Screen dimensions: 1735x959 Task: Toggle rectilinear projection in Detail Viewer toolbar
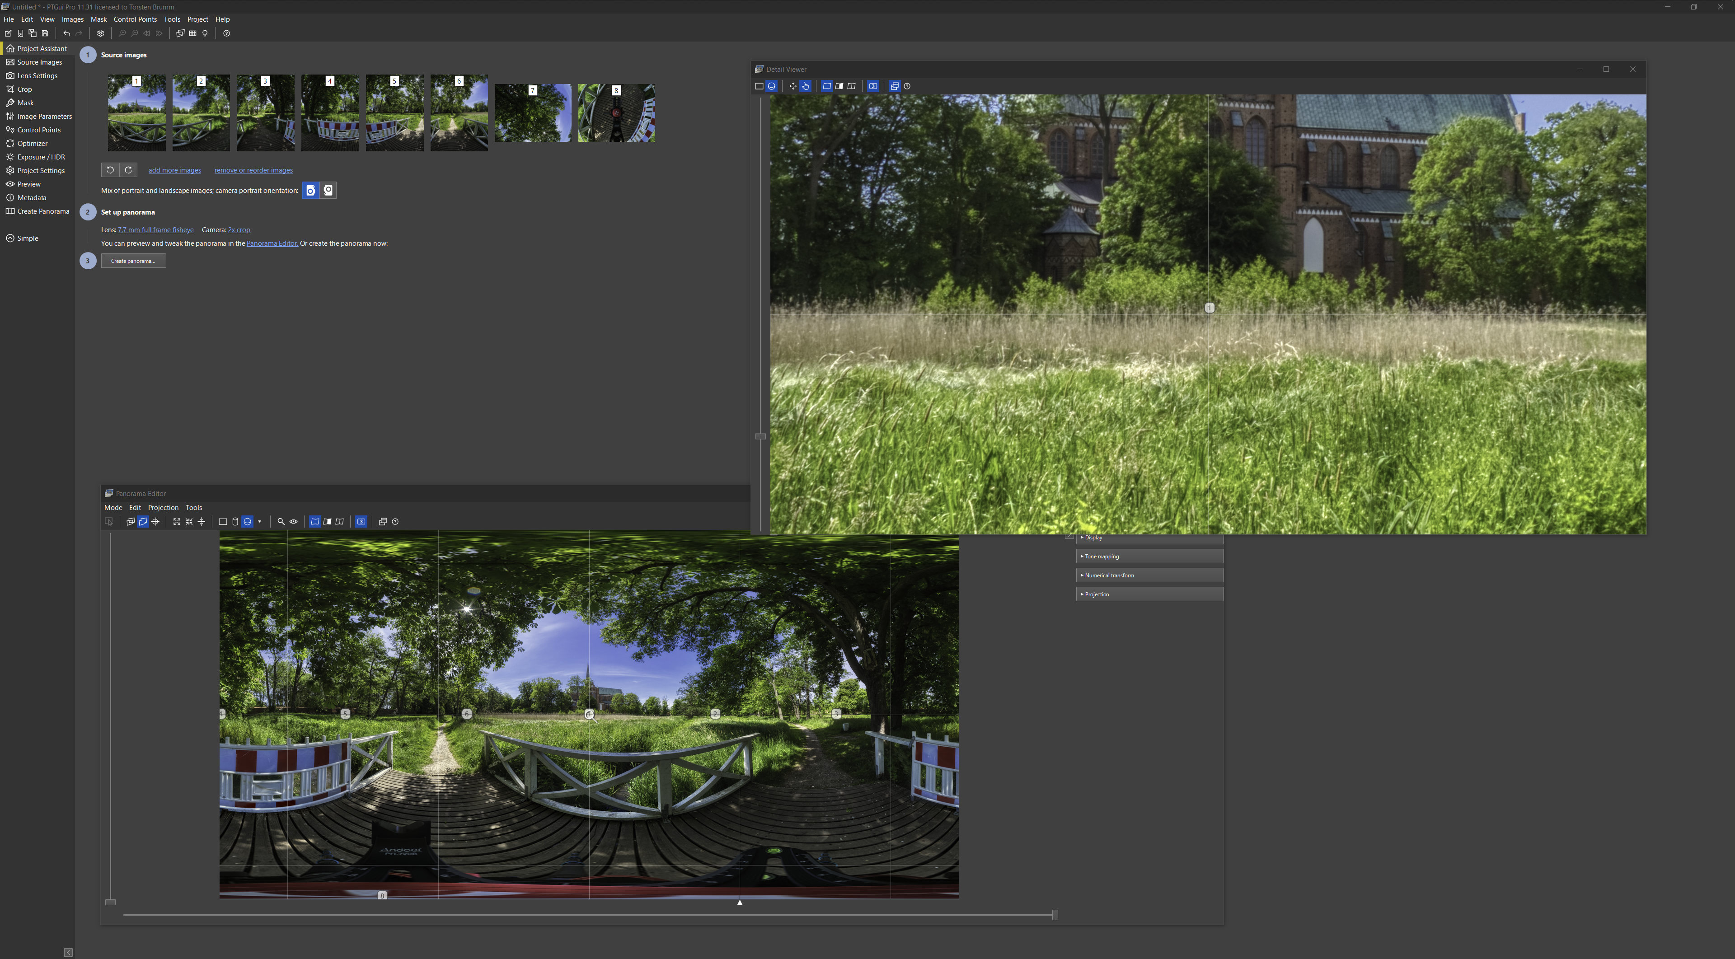[759, 86]
